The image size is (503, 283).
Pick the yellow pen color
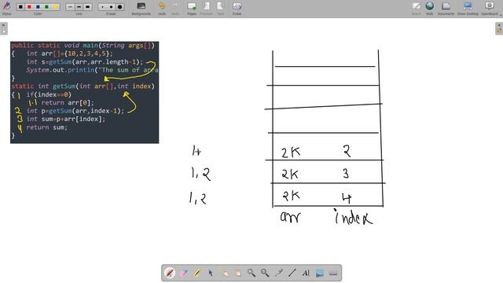click(x=55, y=7)
